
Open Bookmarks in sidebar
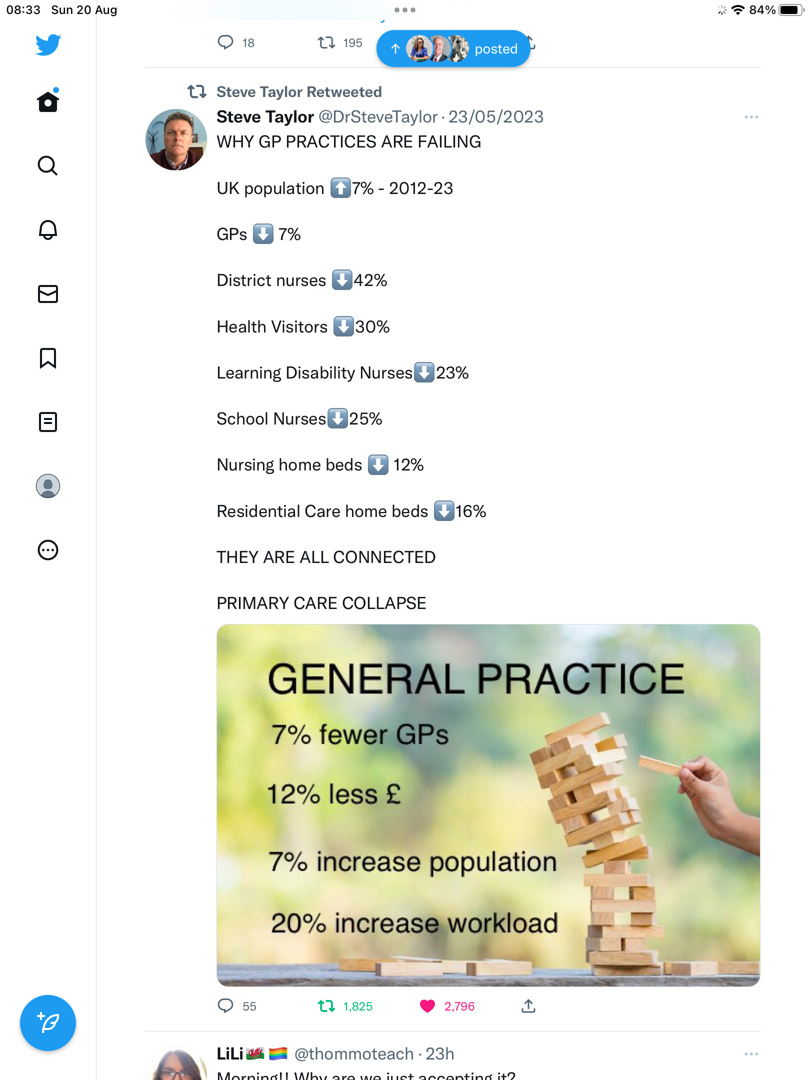[x=48, y=358]
